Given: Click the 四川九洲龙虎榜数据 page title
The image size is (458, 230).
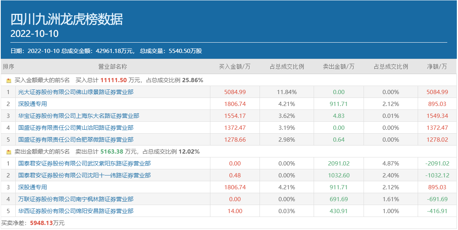Looking at the screenshot, I should coord(66,19).
